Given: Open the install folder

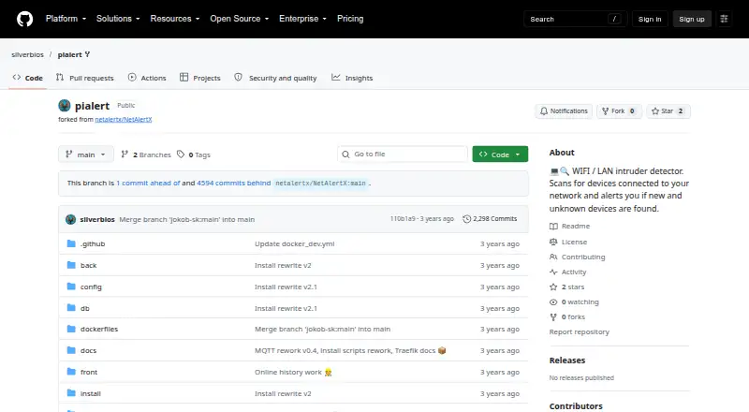Looking at the screenshot, I should [90, 393].
